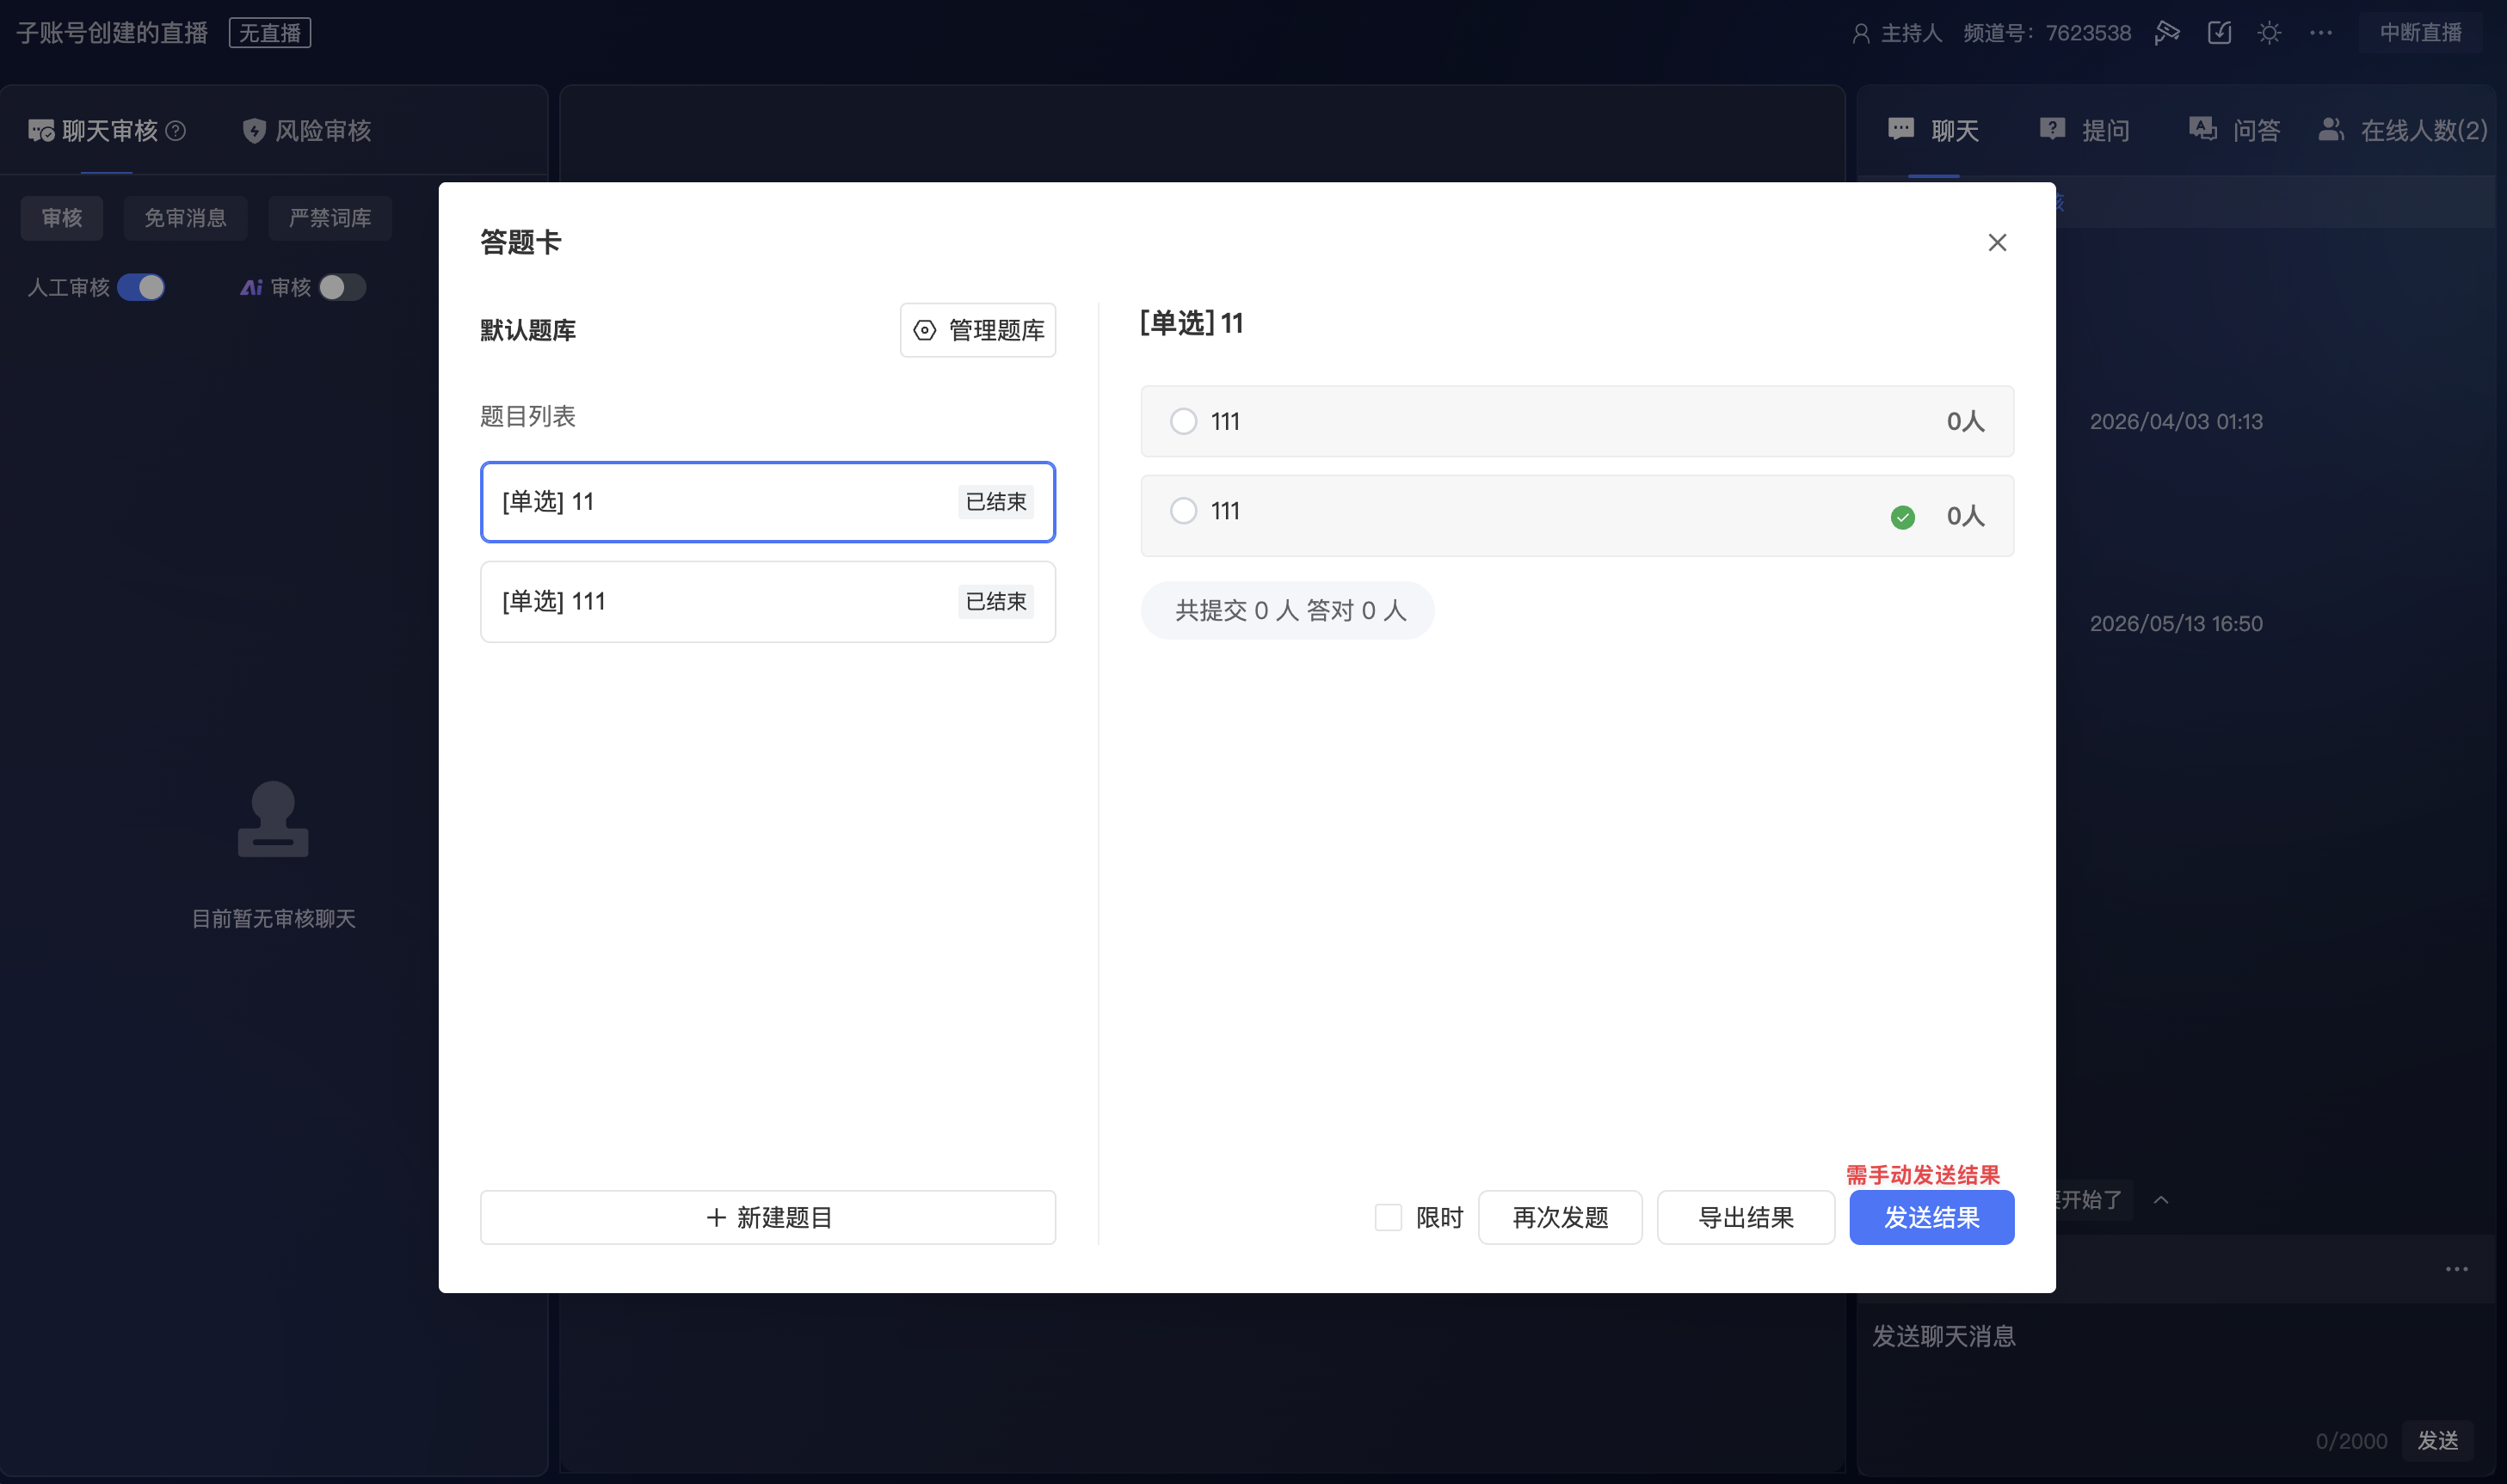The width and height of the screenshot is (2507, 1484).
Task: Click the 主持人 user icon
Action: pyautogui.click(x=1861, y=33)
